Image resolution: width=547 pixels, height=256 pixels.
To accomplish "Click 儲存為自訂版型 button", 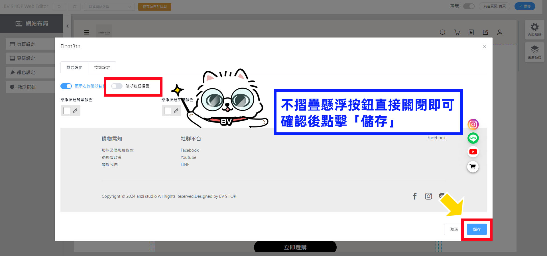I will [155, 7].
